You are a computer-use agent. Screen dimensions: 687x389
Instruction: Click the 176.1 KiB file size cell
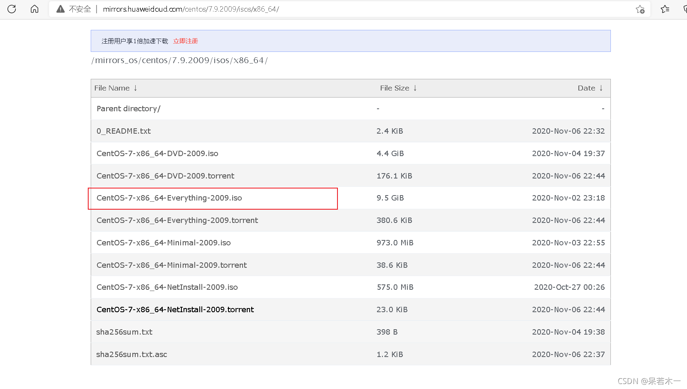394,176
